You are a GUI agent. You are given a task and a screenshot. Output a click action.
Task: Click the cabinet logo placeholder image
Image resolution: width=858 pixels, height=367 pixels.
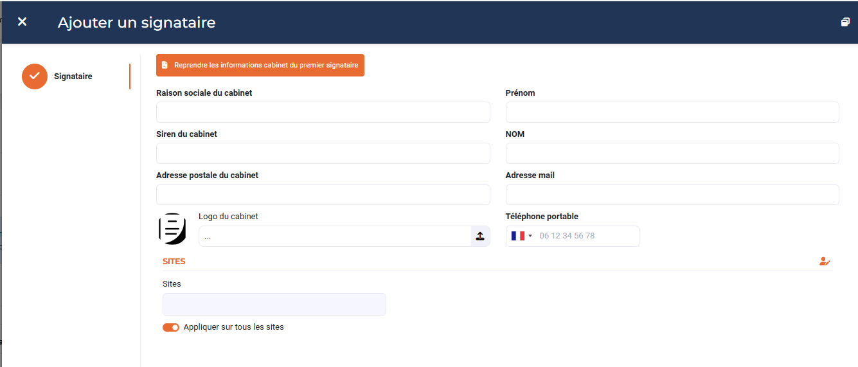pyautogui.click(x=172, y=229)
